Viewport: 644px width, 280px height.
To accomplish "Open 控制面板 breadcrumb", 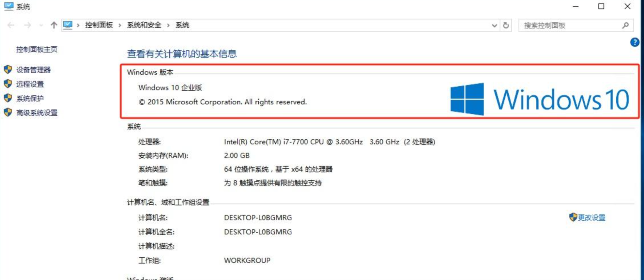I will click(99, 25).
